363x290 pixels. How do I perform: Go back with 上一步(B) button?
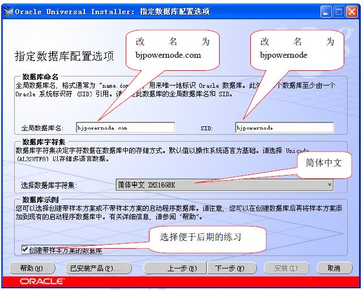tap(175, 268)
